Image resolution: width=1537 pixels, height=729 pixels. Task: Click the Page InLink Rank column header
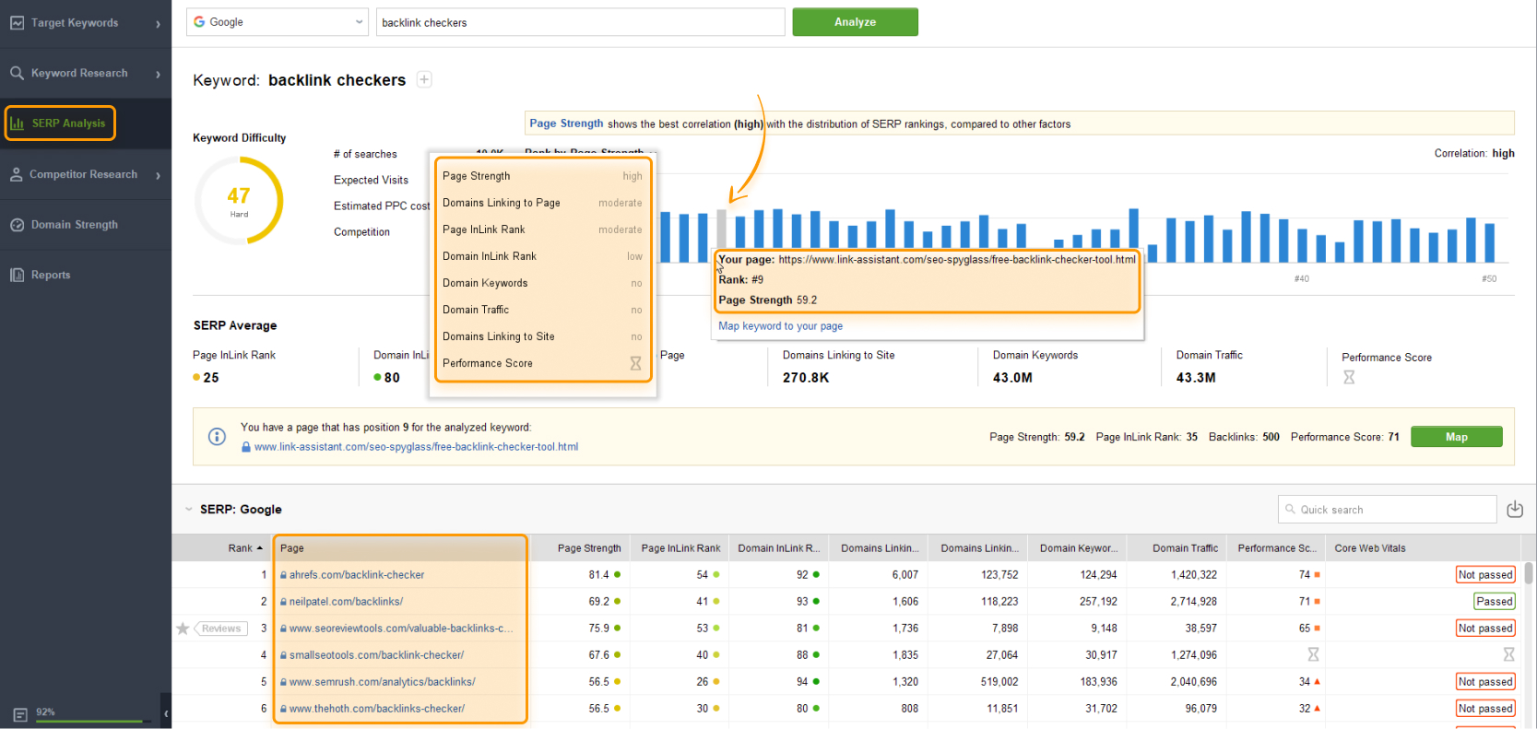coord(680,548)
